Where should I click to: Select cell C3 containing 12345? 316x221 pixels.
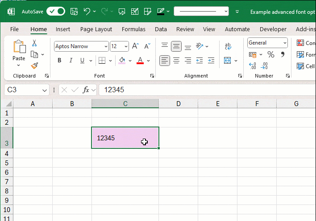click(125, 138)
